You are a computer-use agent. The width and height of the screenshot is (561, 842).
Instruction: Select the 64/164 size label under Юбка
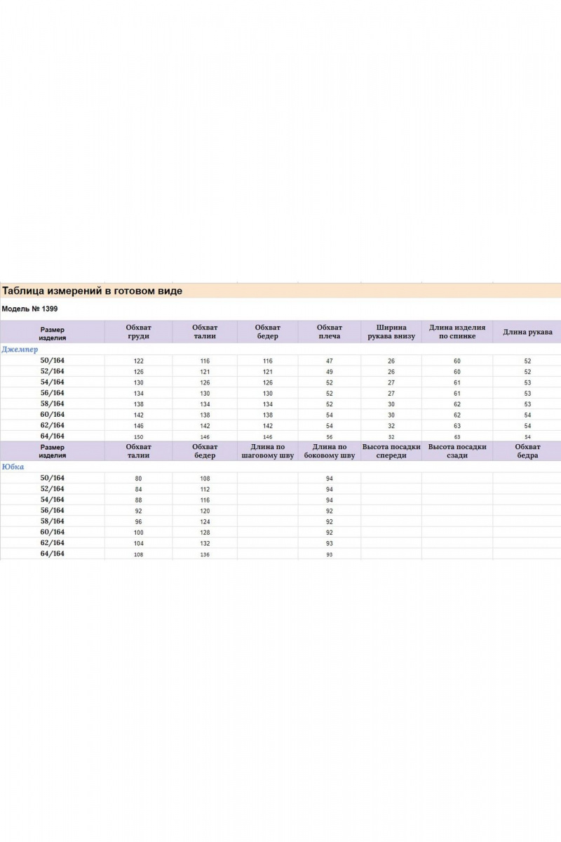tap(53, 554)
